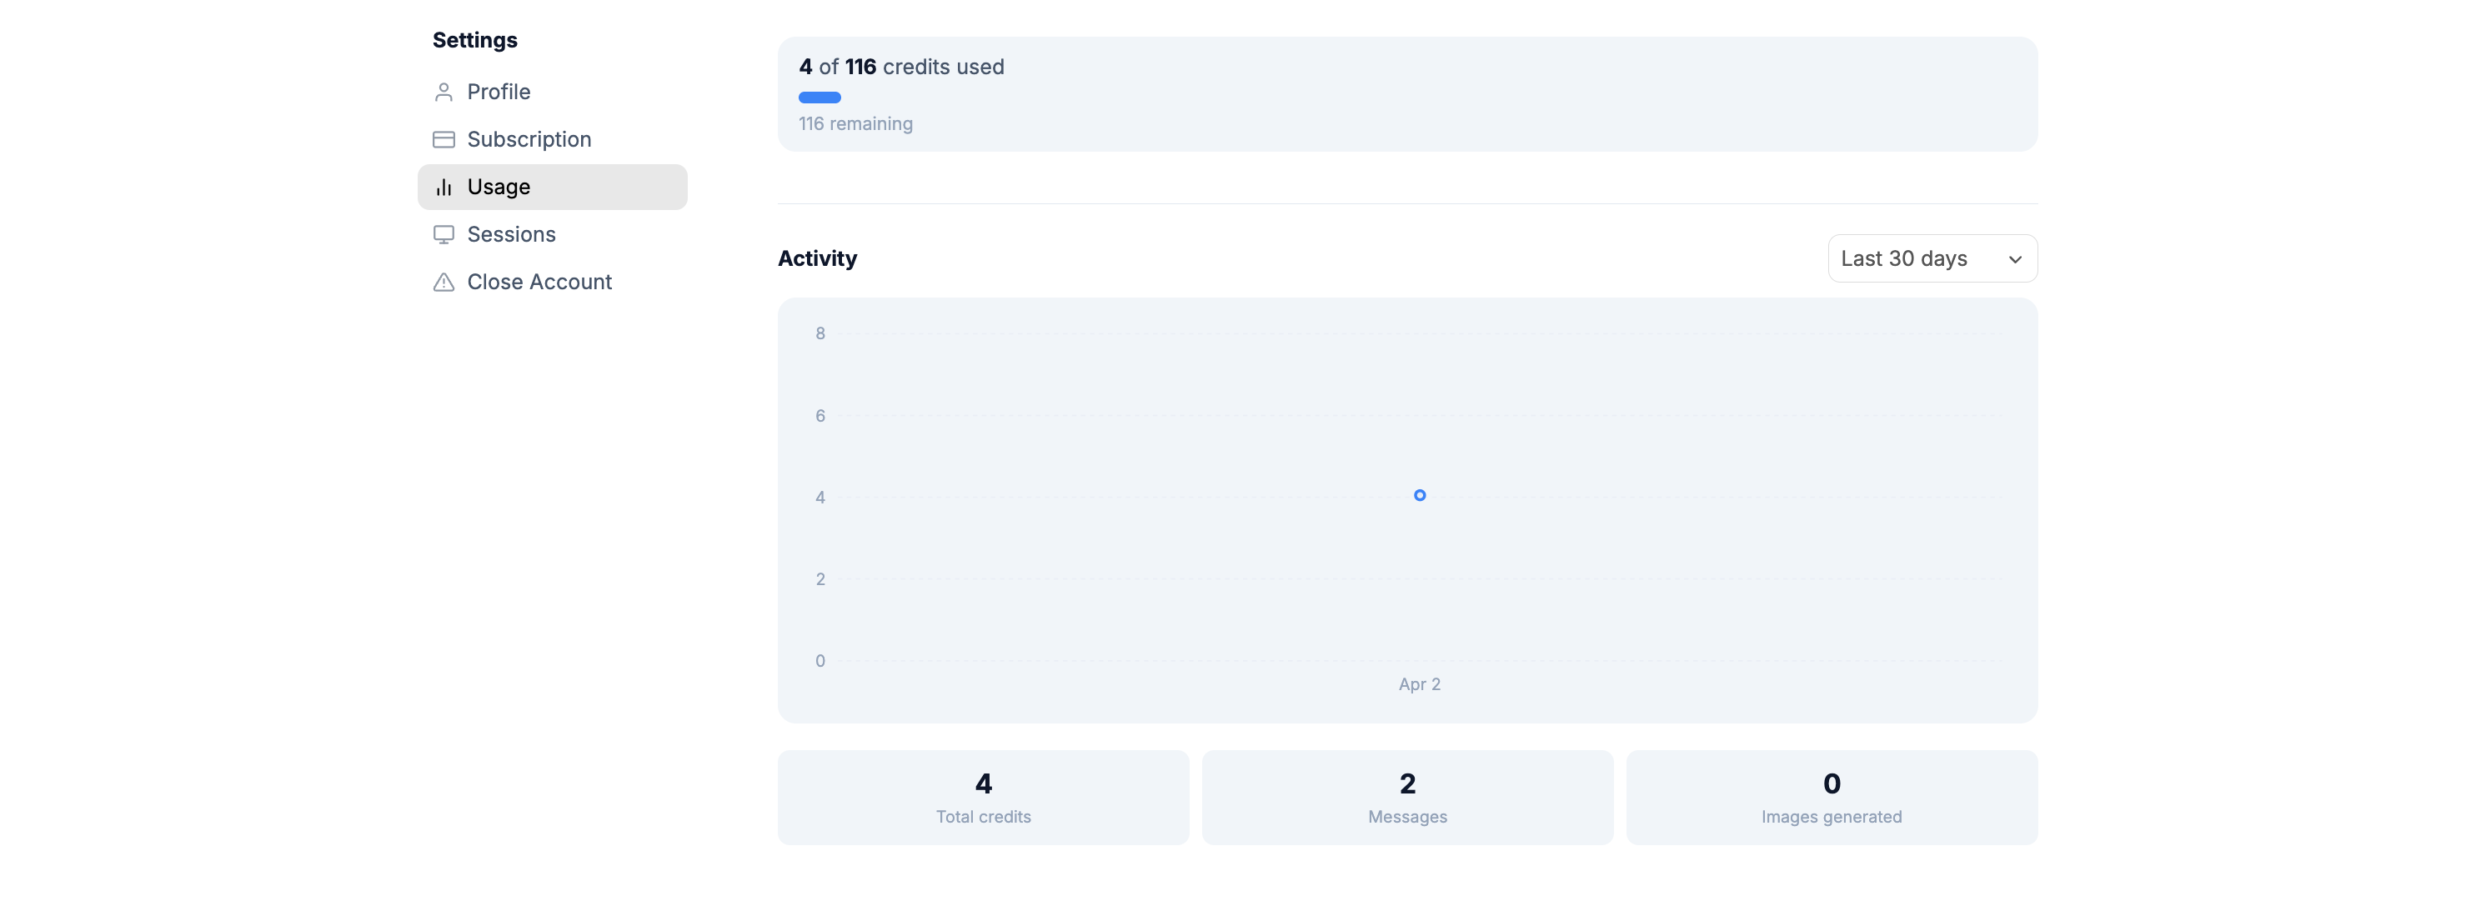2476x911 pixels.
Task: Click the credits usage progress bar
Action: click(821, 97)
